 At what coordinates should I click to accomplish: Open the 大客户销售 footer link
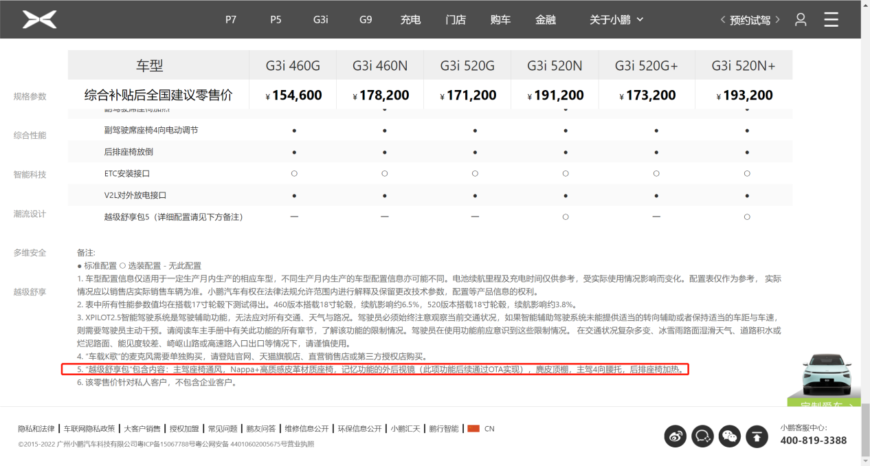point(142,428)
